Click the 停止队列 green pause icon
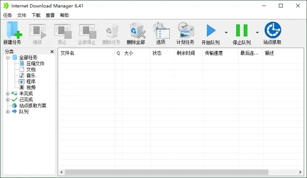Screen dimensions: 307x178 (242, 30)
